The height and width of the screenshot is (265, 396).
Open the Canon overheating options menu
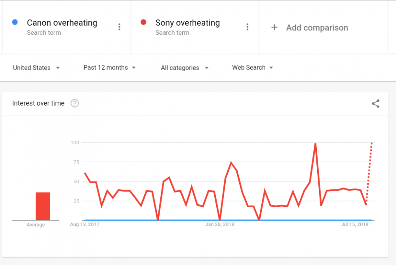click(x=119, y=27)
